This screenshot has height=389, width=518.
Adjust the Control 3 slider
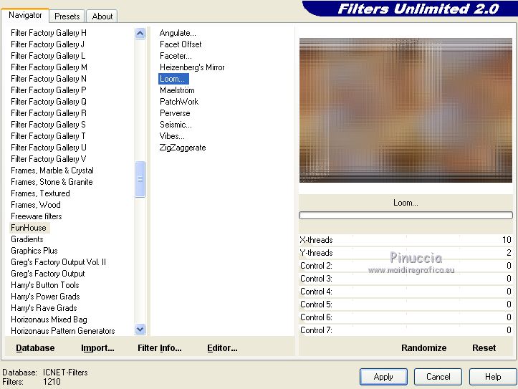(x=406, y=279)
